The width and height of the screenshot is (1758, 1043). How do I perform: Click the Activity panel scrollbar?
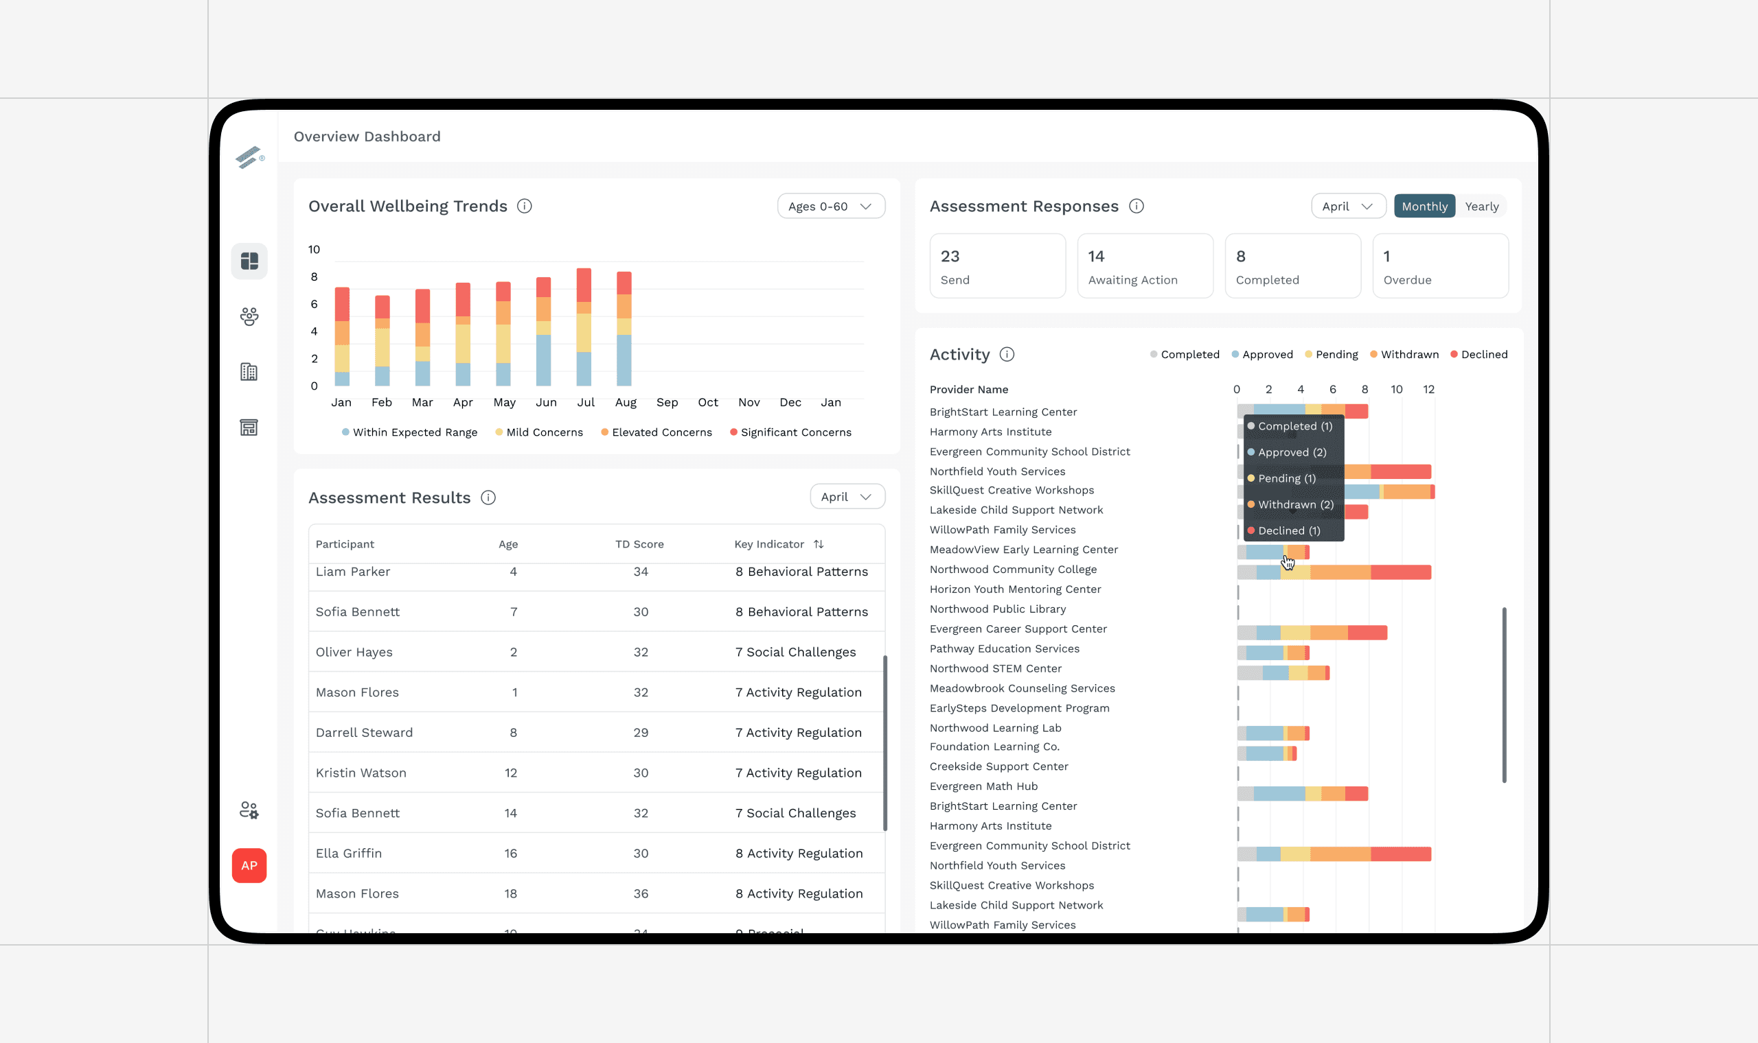1504,694
